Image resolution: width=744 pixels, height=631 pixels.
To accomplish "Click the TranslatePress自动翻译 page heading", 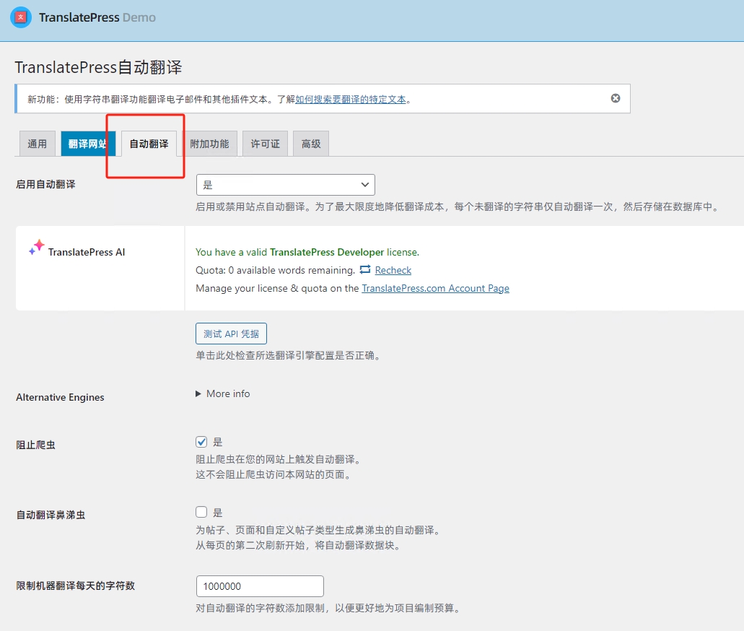I will (99, 67).
